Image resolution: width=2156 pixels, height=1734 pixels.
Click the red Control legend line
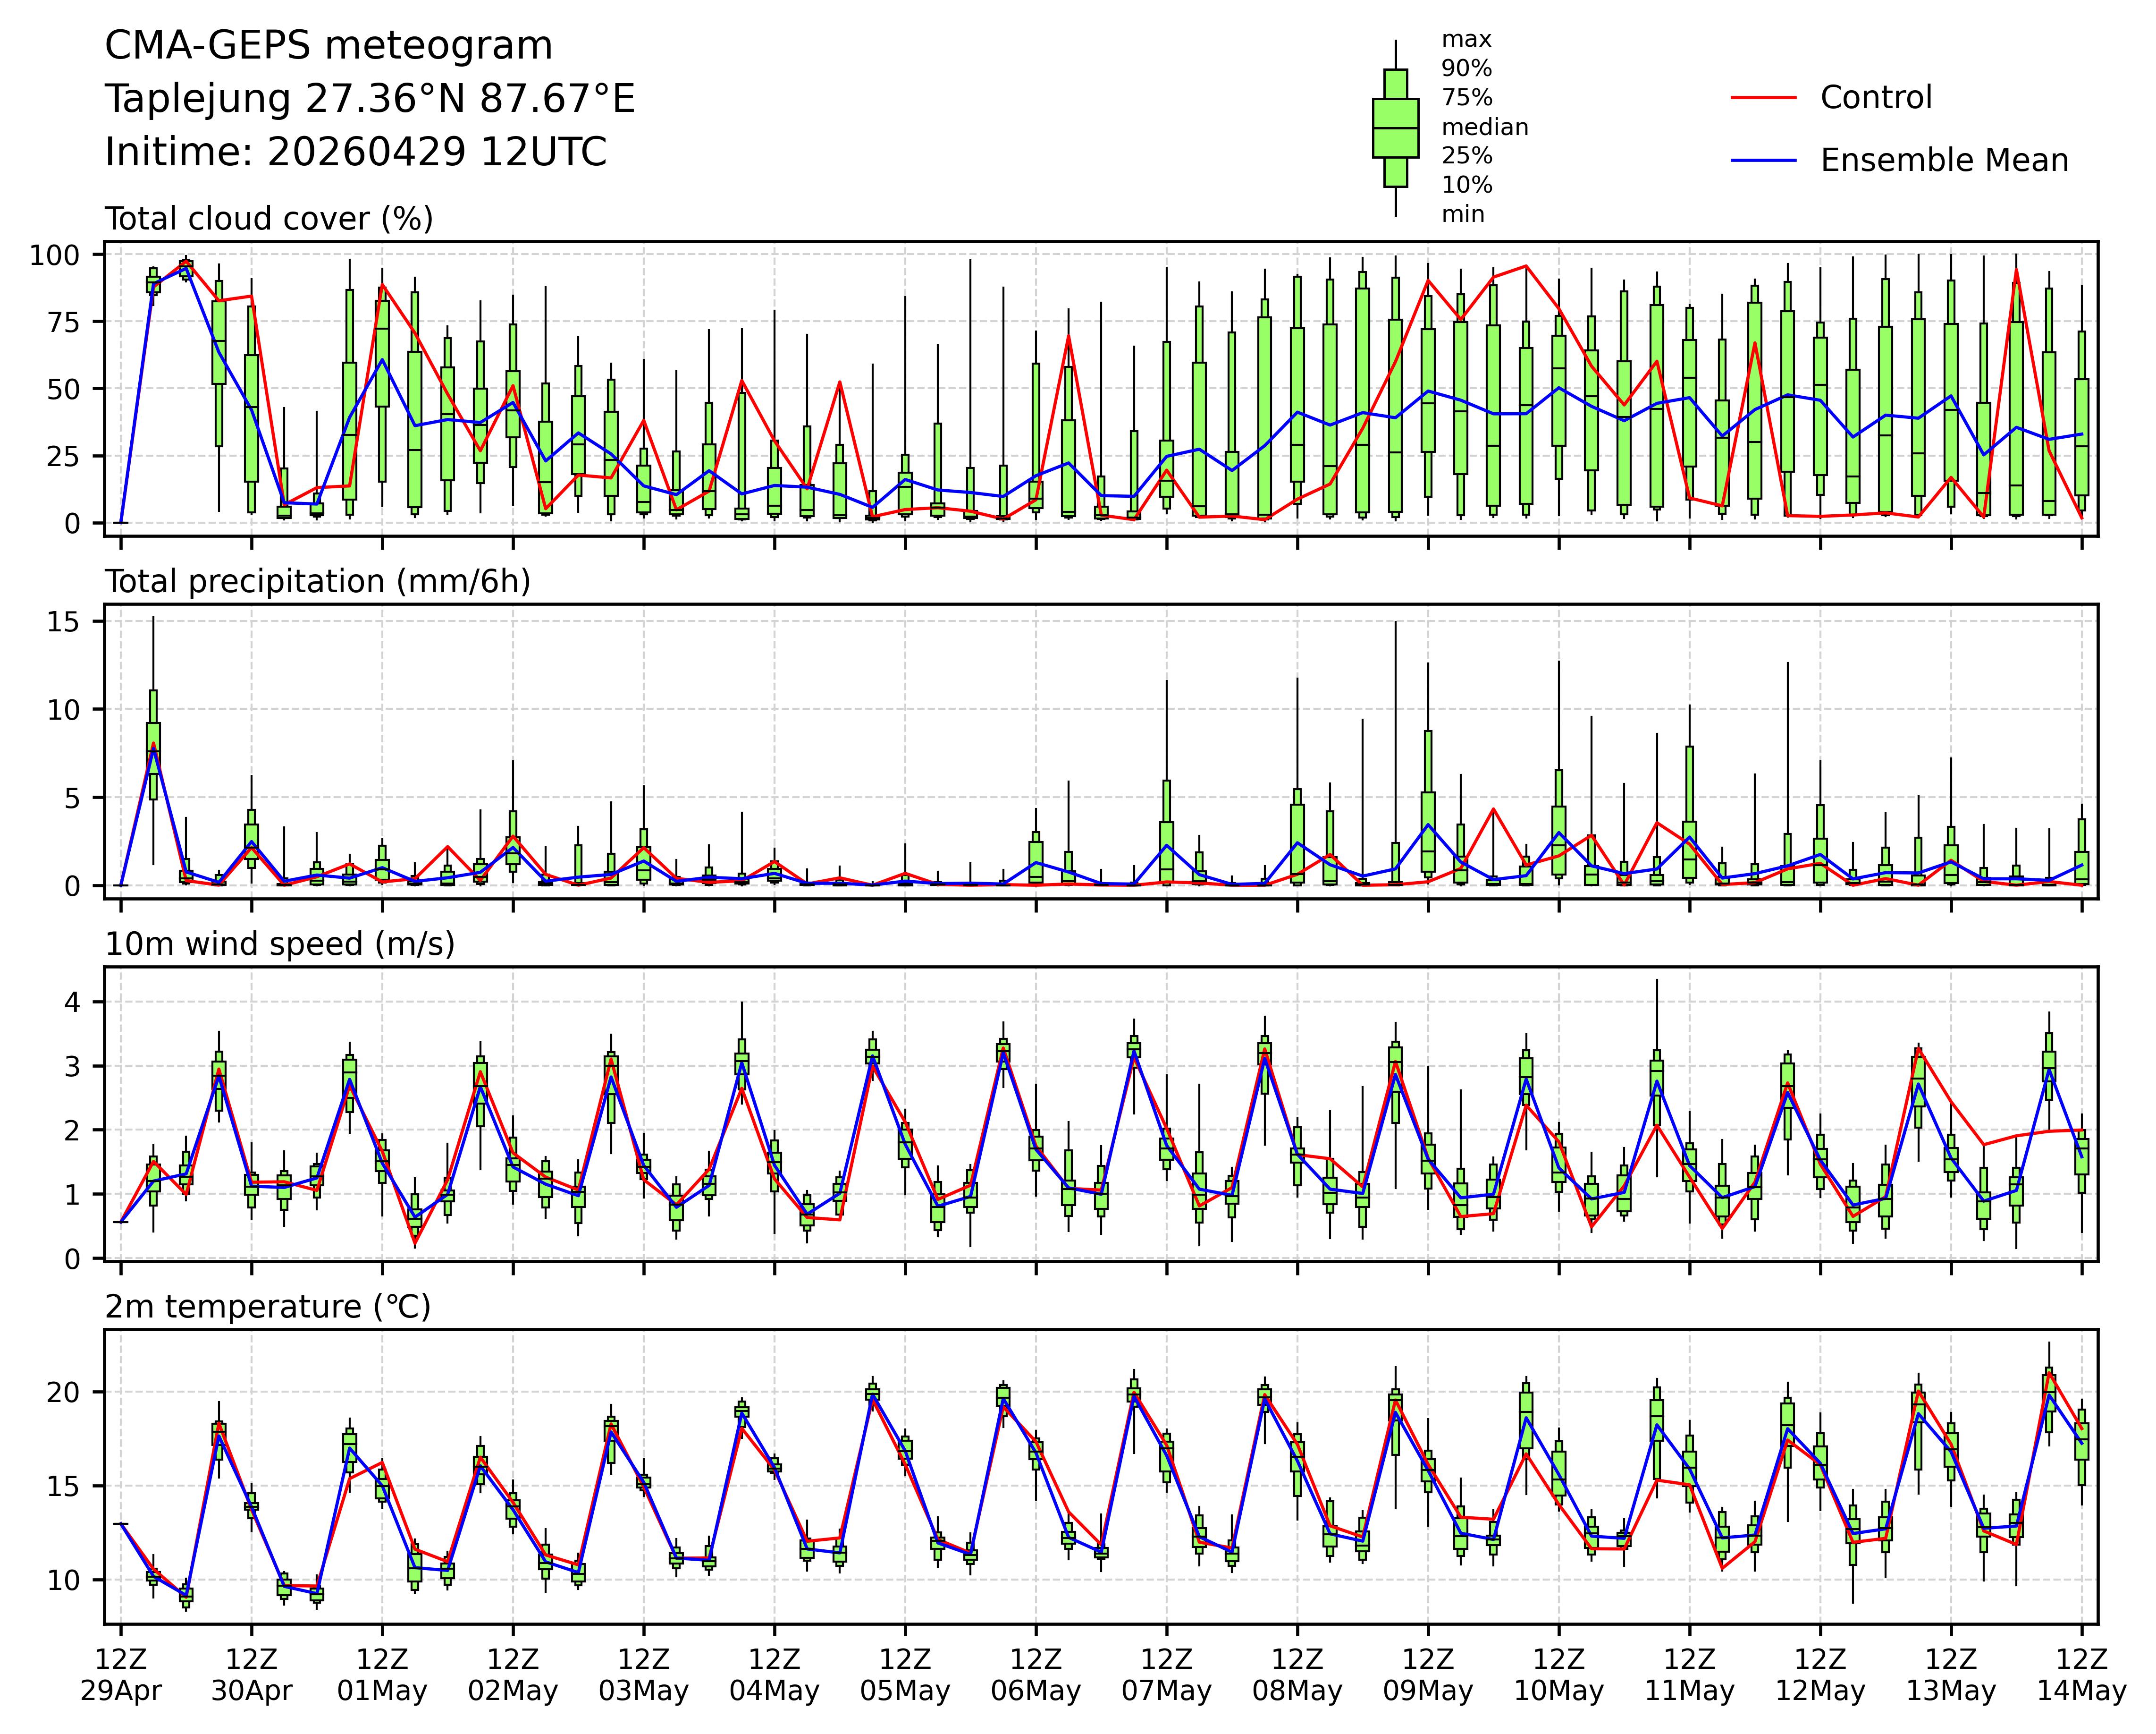click(1764, 98)
